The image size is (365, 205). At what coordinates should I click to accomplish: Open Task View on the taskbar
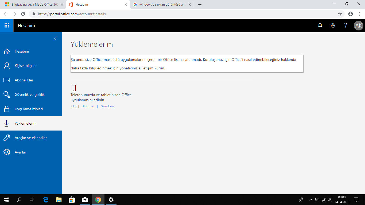point(32,200)
